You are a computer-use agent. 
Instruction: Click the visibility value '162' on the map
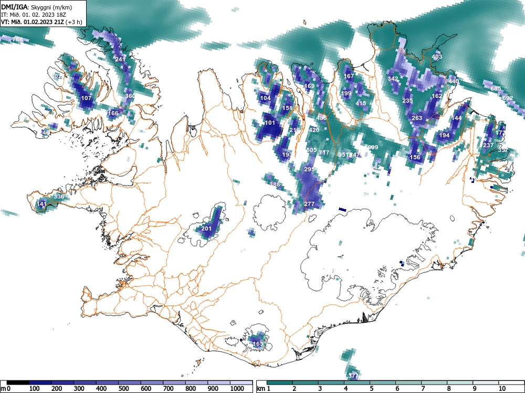437,96
